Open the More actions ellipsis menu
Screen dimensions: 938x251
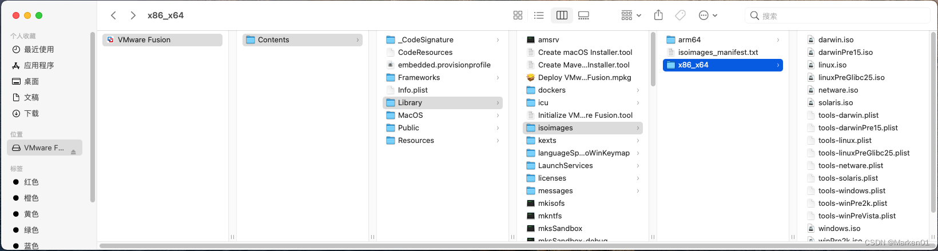pos(708,15)
